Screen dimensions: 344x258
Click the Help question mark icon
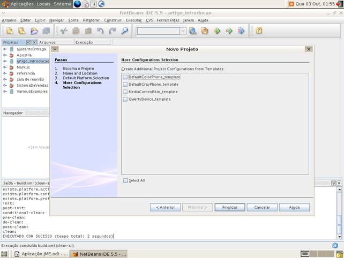point(259,31)
